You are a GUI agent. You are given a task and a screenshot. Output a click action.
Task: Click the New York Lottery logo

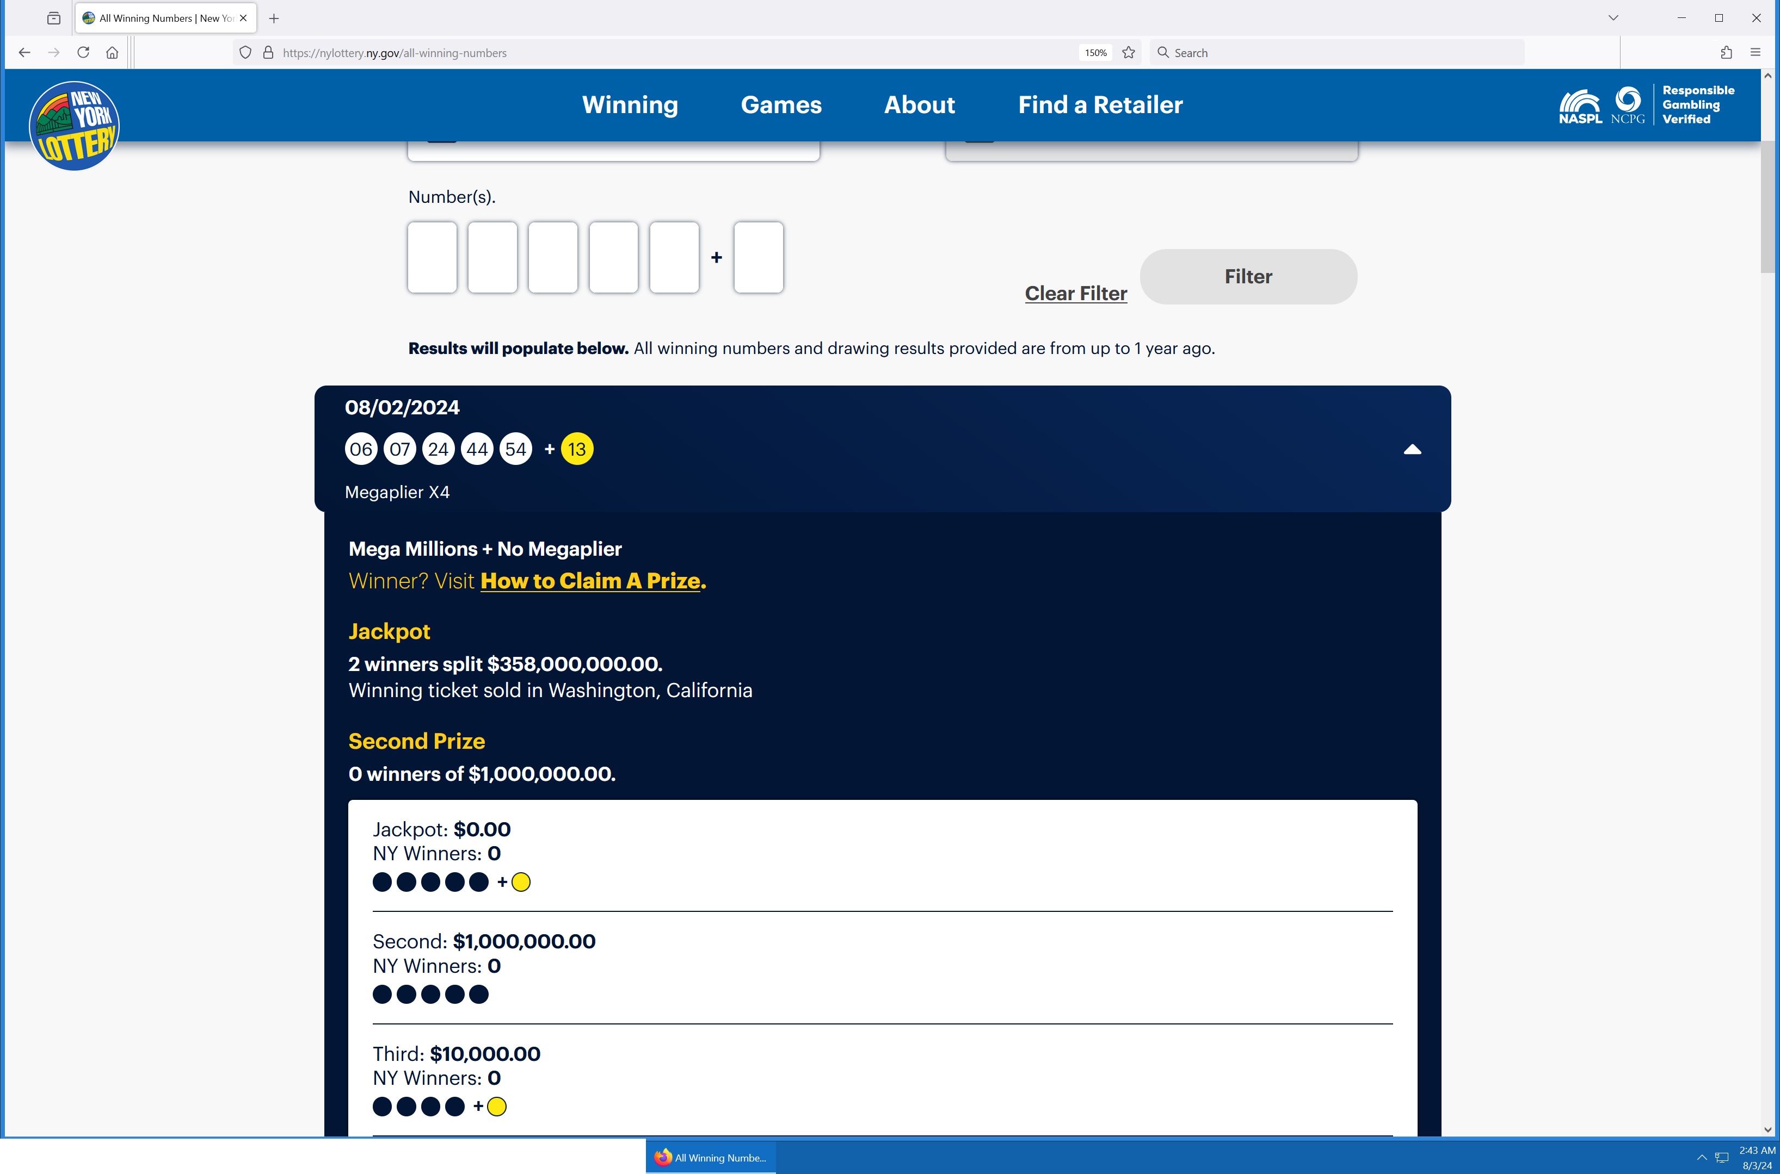click(74, 125)
